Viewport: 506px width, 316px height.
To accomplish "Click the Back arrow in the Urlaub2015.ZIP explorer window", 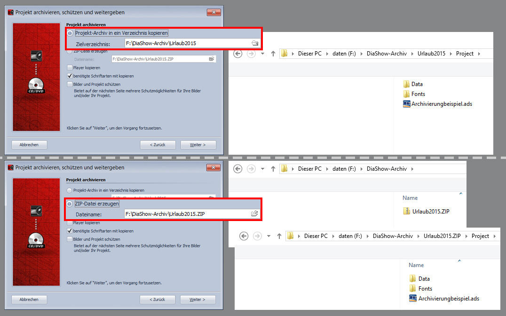I will [244, 236].
